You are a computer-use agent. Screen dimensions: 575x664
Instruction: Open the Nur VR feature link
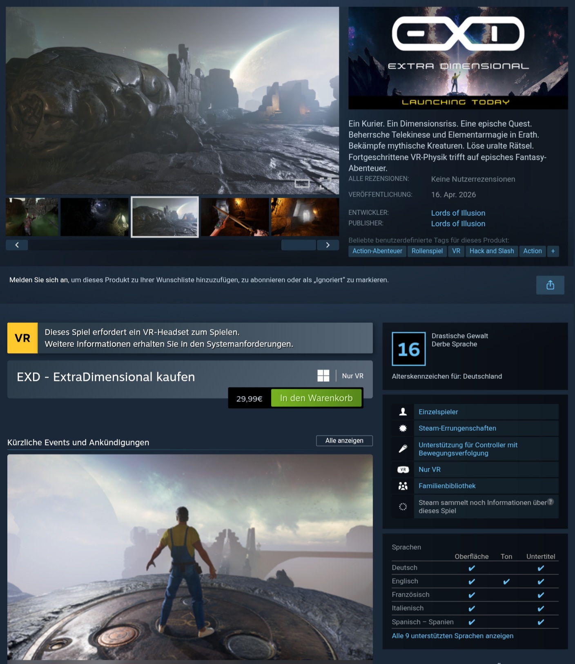[x=430, y=469]
